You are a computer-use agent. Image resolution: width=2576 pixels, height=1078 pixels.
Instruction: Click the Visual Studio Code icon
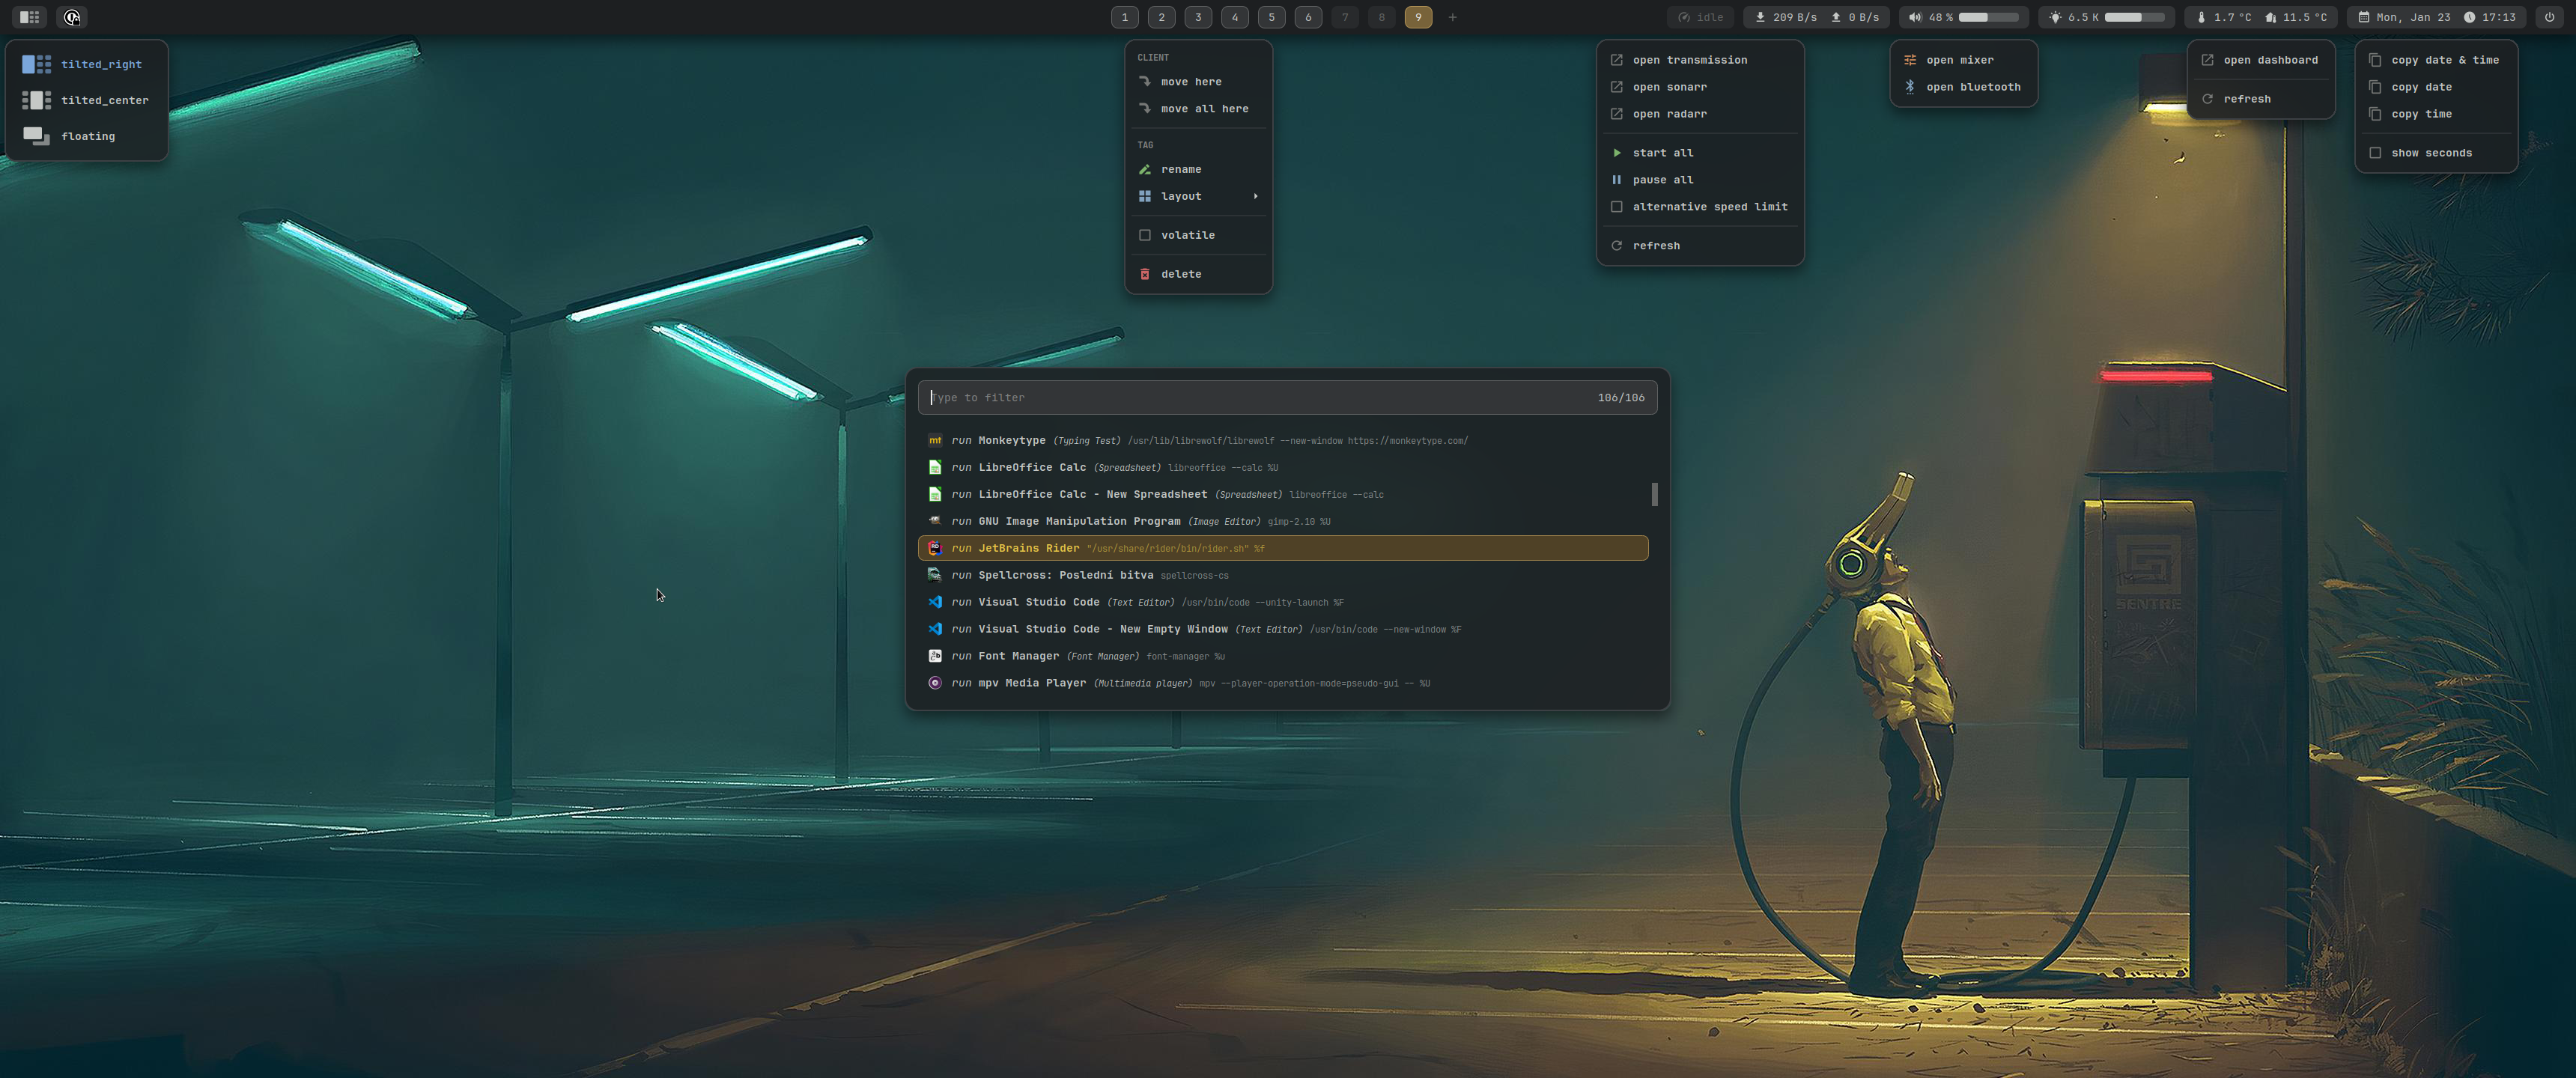click(x=935, y=602)
